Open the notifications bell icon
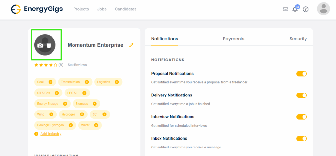The width and height of the screenshot is (336, 156). pos(295,9)
